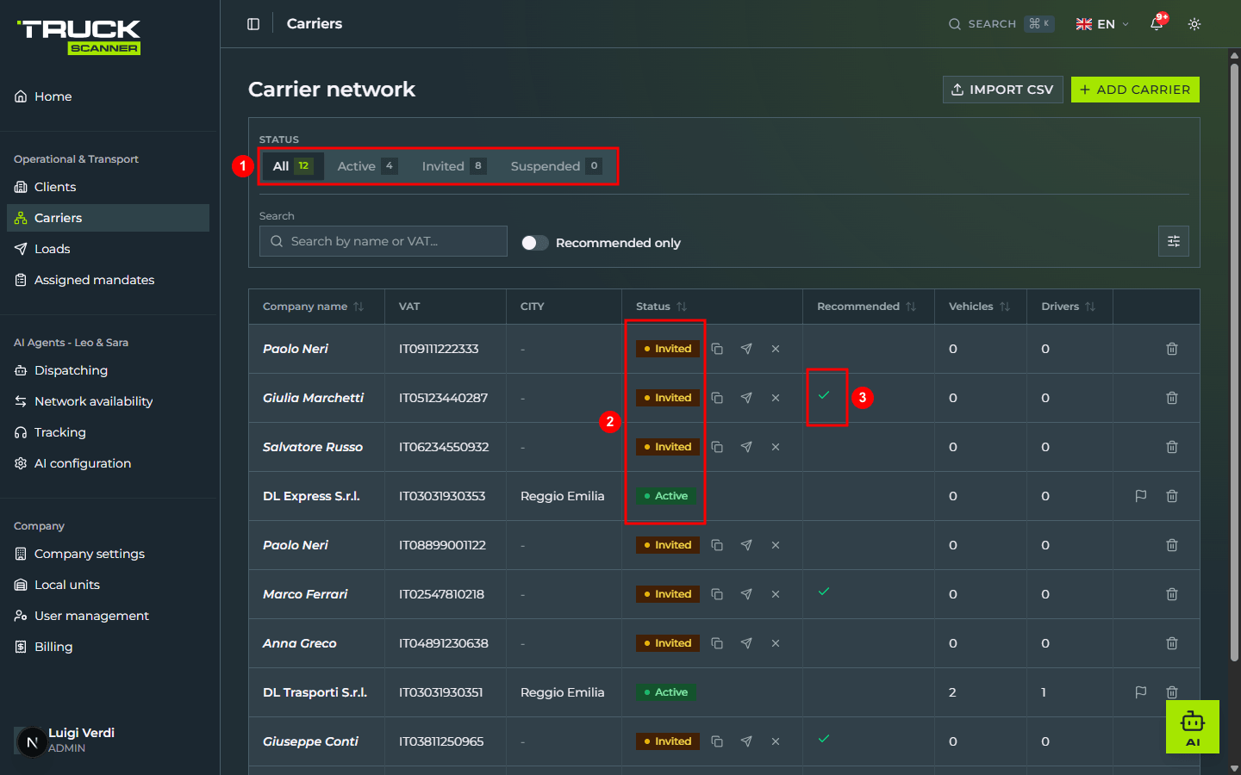Screen dimensions: 1241x775
Task: Open the AI assistant robot button
Action: (1193, 727)
